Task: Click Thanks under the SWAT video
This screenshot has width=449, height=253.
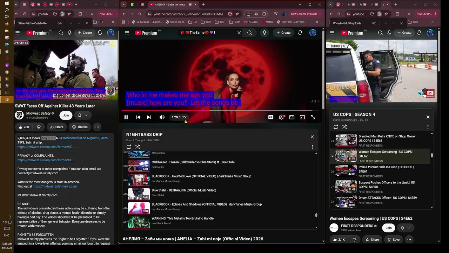Action: 80,127
